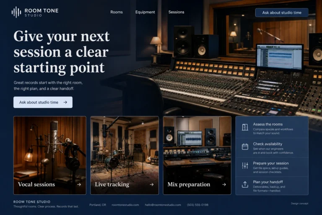The width and height of the screenshot is (322, 215).
Task: Click the (503) 555-0198 phone number
Action: pyautogui.click(x=197, y=205)
